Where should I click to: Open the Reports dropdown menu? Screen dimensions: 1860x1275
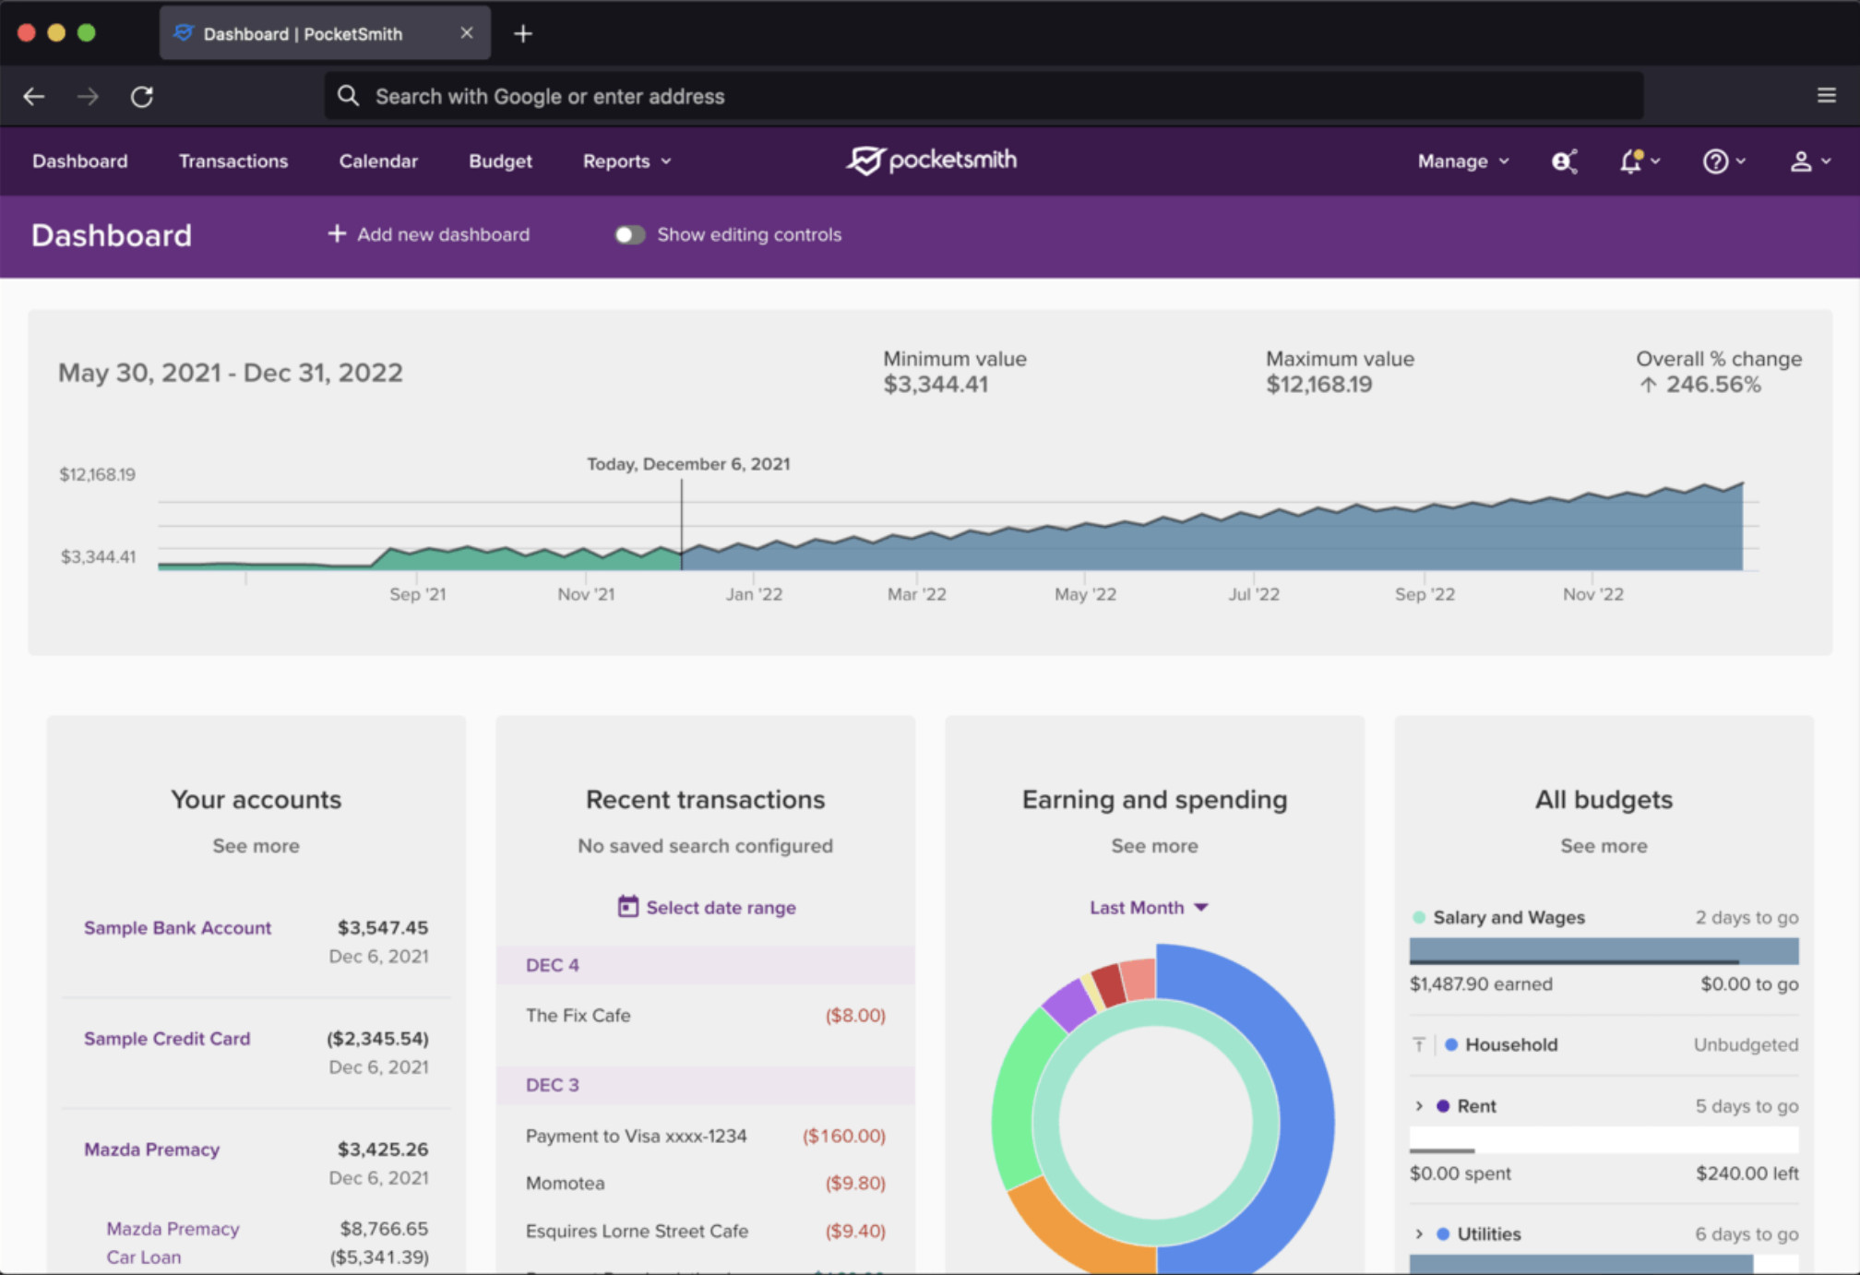tap(626, 161)
